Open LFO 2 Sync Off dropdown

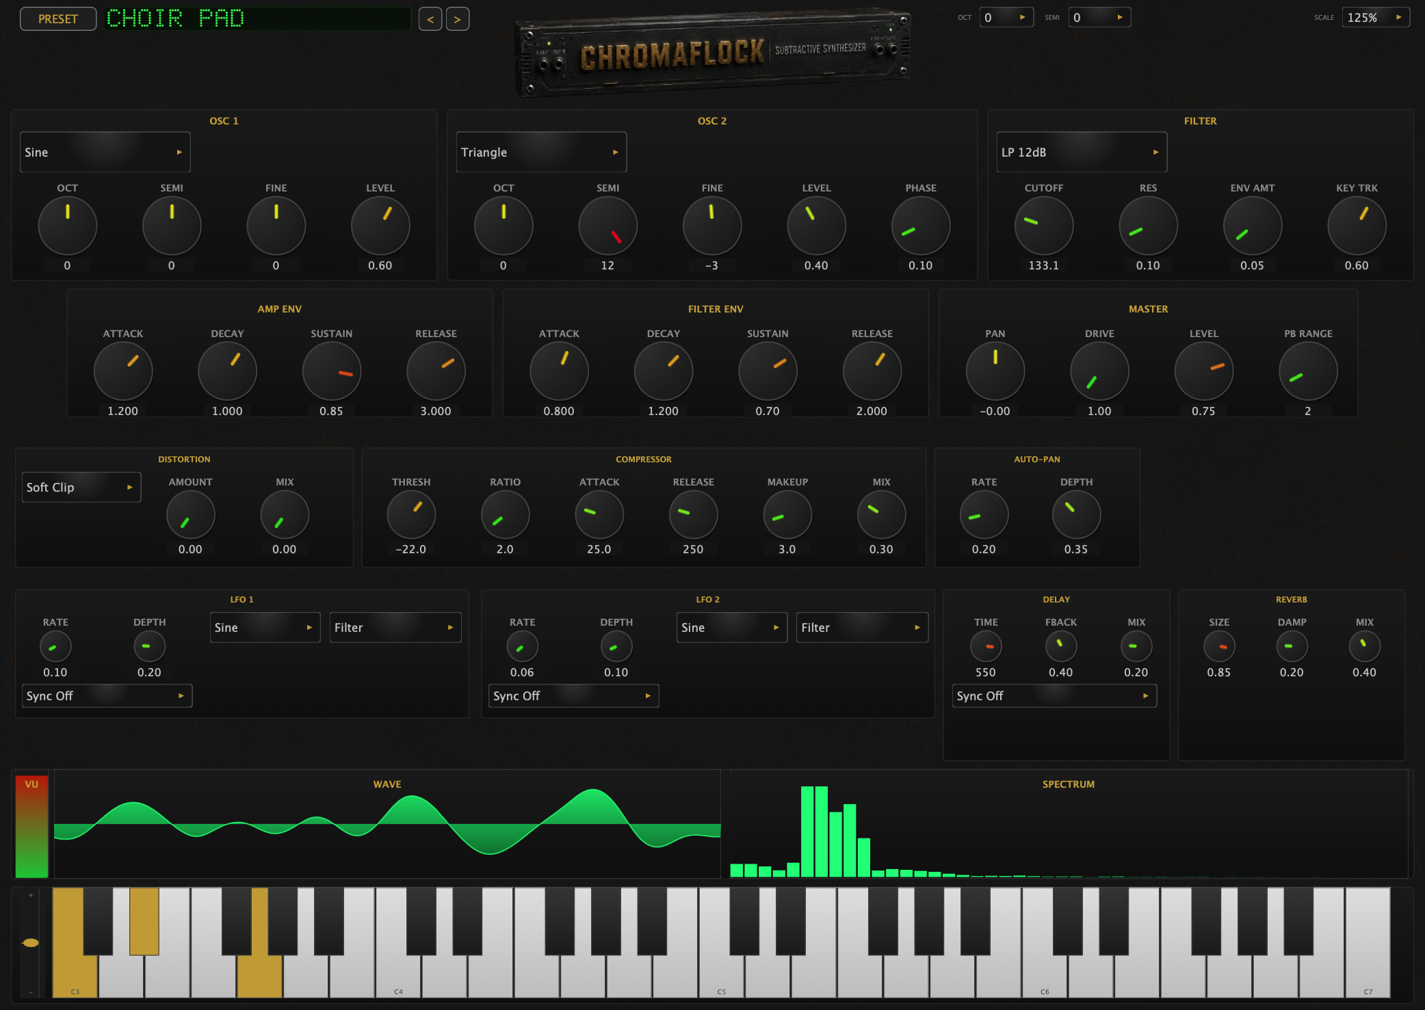pos(573,695)
